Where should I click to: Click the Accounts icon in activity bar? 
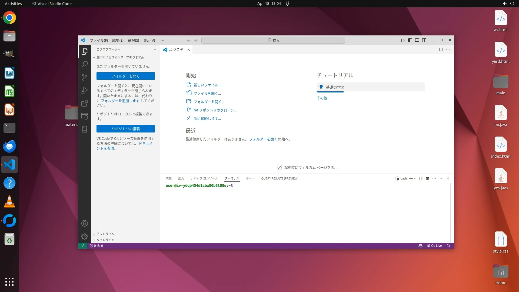point(85,223)
